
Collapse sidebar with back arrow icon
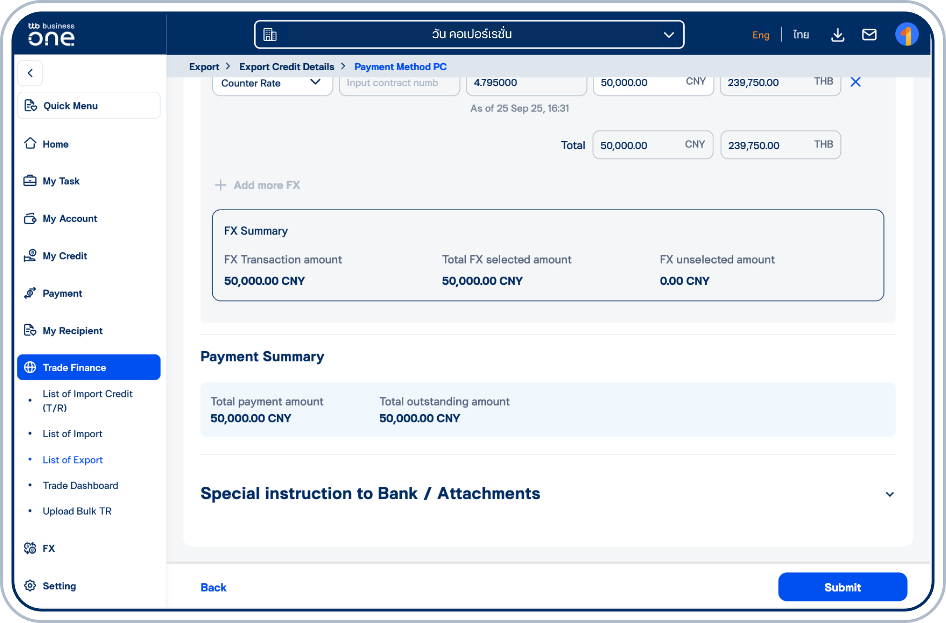pos(30,73)
